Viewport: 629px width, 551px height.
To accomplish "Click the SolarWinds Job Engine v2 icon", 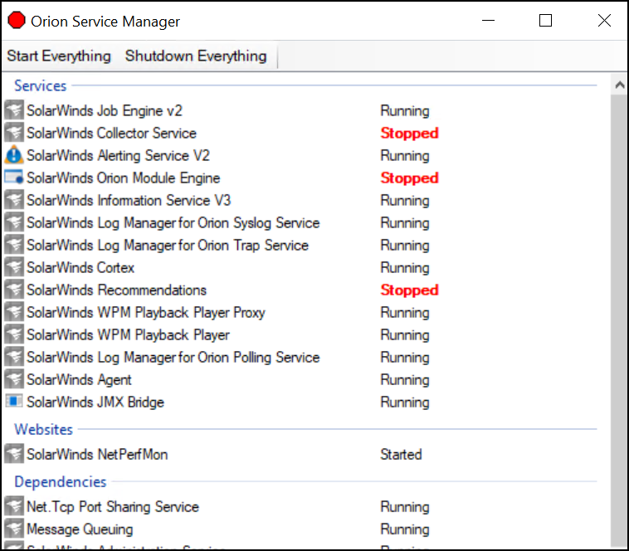I will click(13, 110).
